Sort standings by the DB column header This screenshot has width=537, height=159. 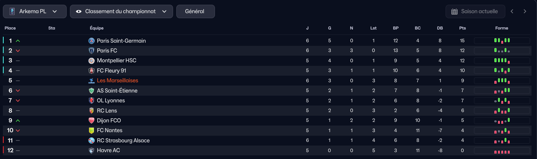click(440, 28)
